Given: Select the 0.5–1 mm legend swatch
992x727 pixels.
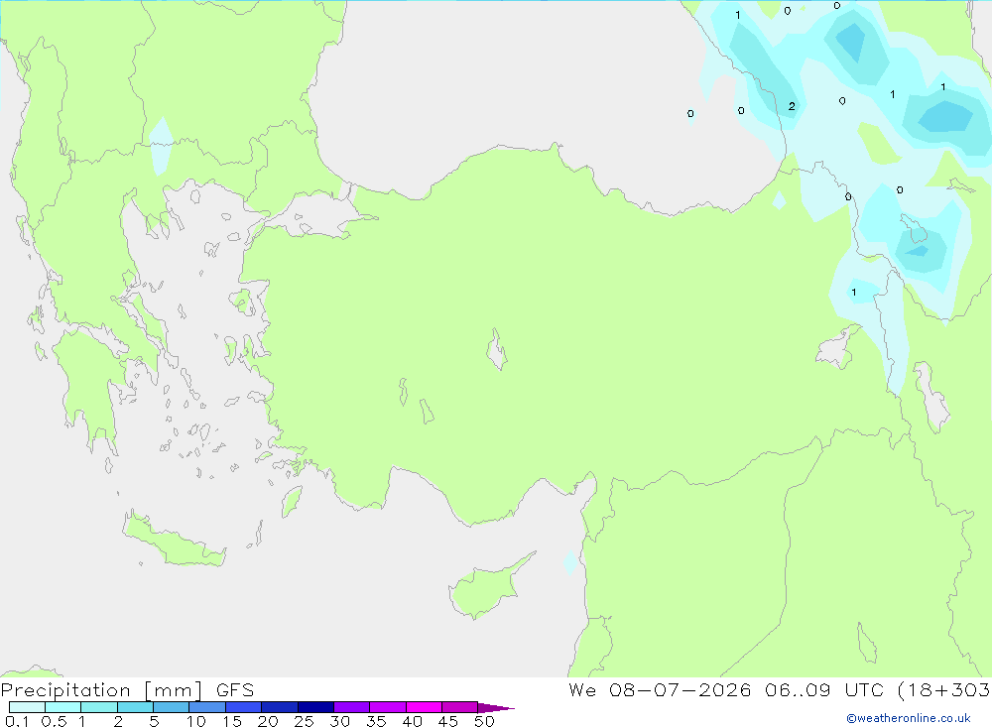Looking at the screenshot, I should [62, 707].
